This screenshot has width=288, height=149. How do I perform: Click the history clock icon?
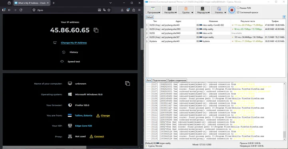tap(64, 52)
